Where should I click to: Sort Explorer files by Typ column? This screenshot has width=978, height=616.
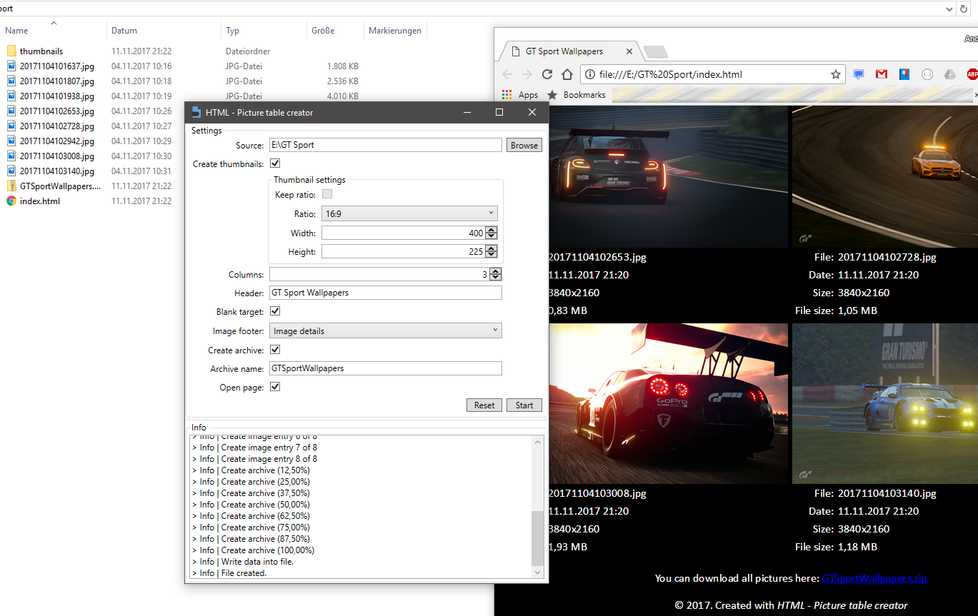(x=233, y=31)
